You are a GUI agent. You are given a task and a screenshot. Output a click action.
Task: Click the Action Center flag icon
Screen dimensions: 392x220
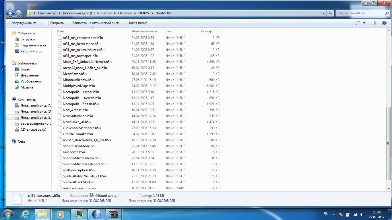pos(341,214)
